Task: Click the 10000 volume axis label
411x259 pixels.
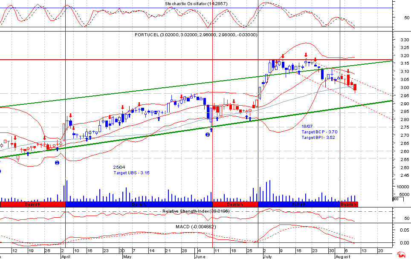Action: [403, 187]
